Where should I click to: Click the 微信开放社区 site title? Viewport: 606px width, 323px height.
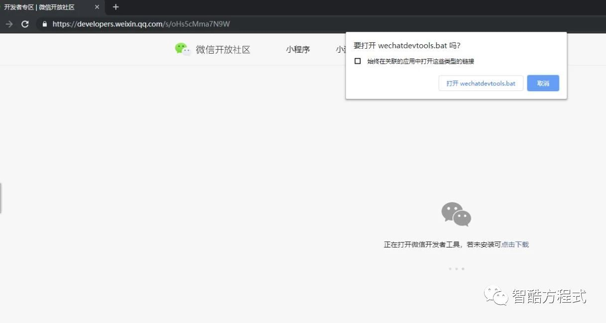pyautogui.click(x=223, y=49)
